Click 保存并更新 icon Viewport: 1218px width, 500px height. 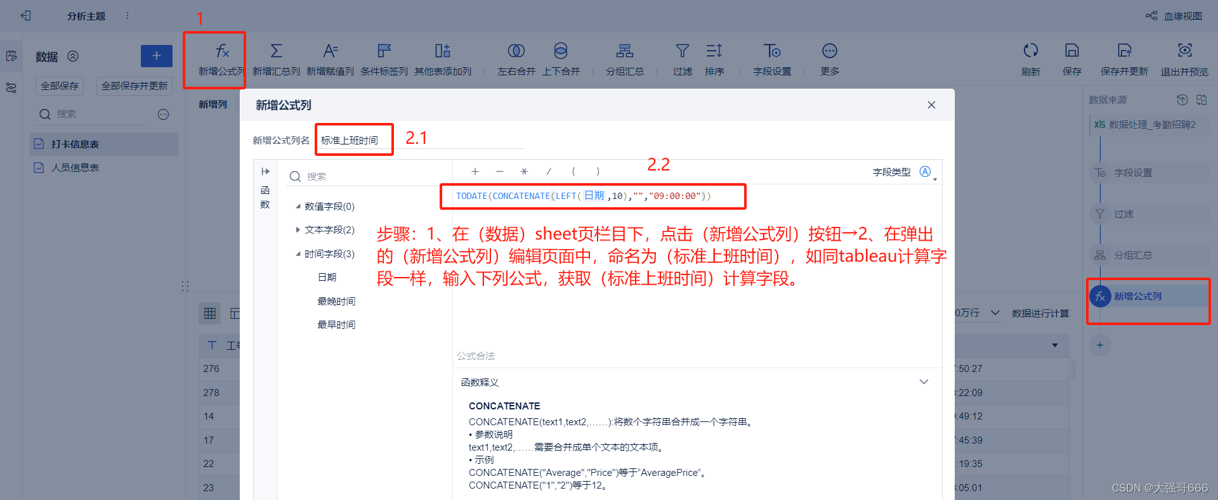click(1125, 50)
